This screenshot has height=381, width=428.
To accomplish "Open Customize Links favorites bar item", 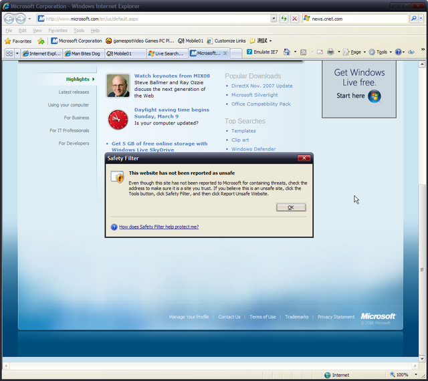I will 226,41.
